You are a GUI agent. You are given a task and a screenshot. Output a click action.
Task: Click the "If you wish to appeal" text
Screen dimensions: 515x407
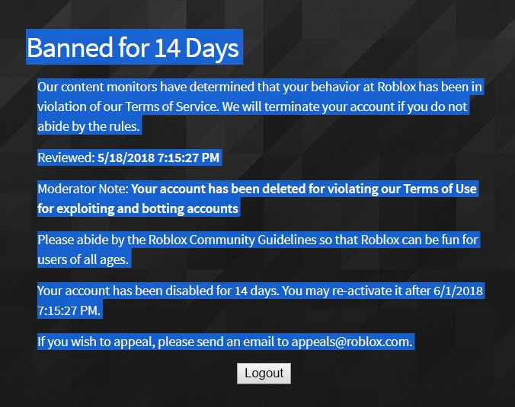(x=96, y=342)
